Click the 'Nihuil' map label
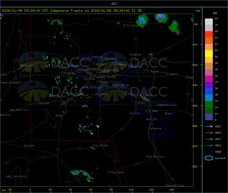This screenshot has height=193, width=228. click(x=60, y=116)
